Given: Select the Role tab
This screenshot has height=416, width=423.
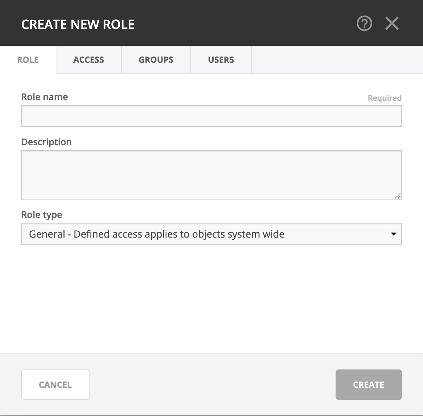Looking at the screenshot, I should click(28, 60).
